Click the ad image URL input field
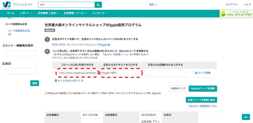The height and width of the screenshot is (123, 253). coord(166,73)
